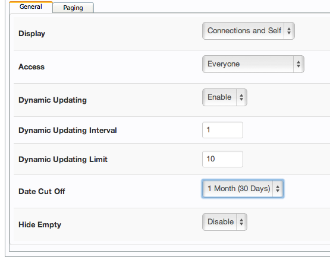Click the arrows icon beside Enable
Viewport: 330px width, 257px height.
pos(241,97)
